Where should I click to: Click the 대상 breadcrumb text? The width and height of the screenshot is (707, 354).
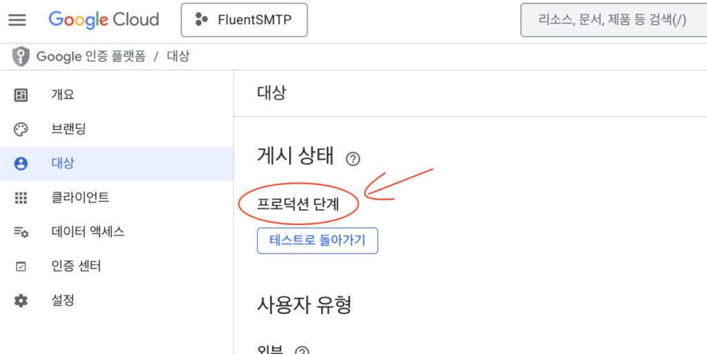click(179, 57)
